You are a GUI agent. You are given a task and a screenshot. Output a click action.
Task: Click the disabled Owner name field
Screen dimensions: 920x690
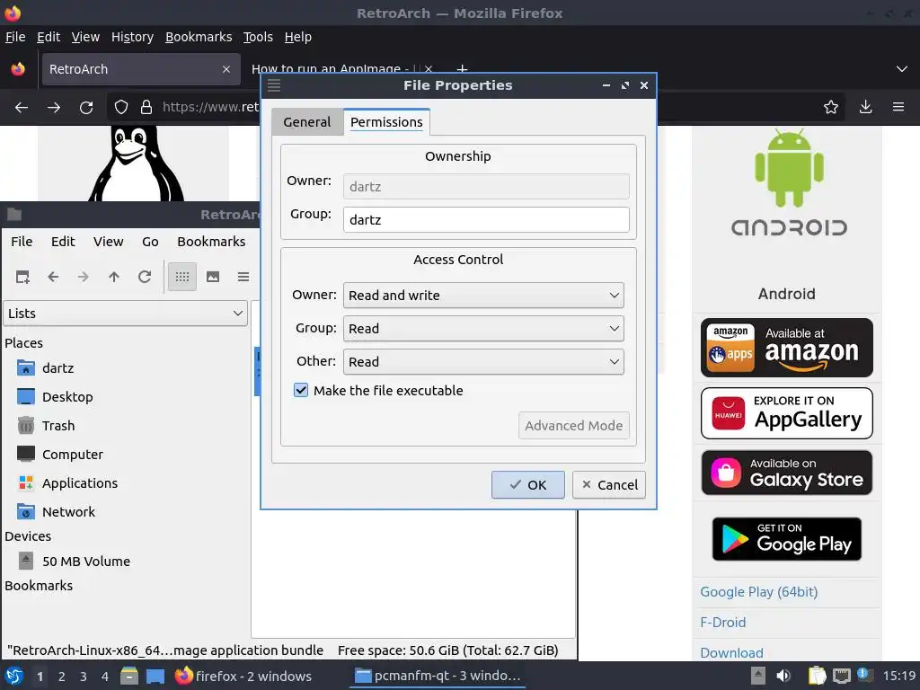point(486,187)
